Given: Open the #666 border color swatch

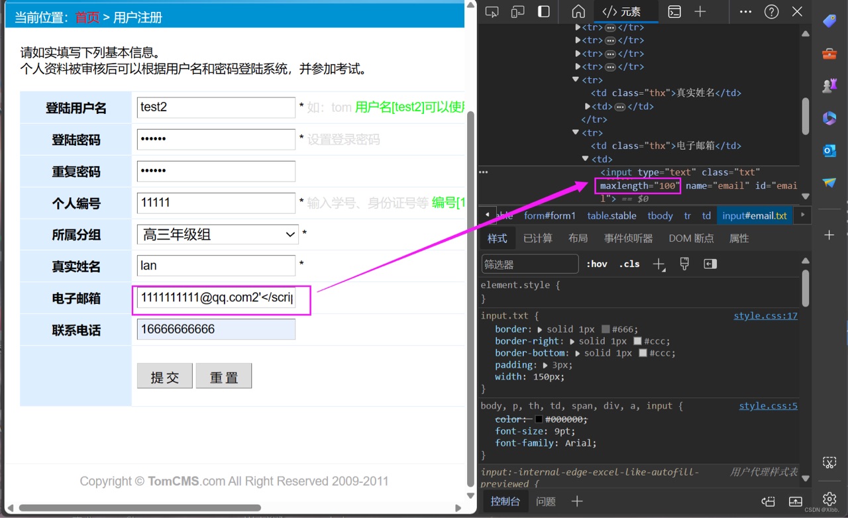Looking at the screenshot, I should pyautogui.click(x=606, y=329).
